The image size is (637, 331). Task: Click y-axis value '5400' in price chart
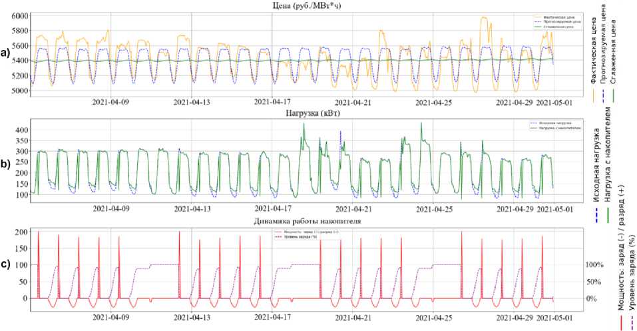pos(21,61)
